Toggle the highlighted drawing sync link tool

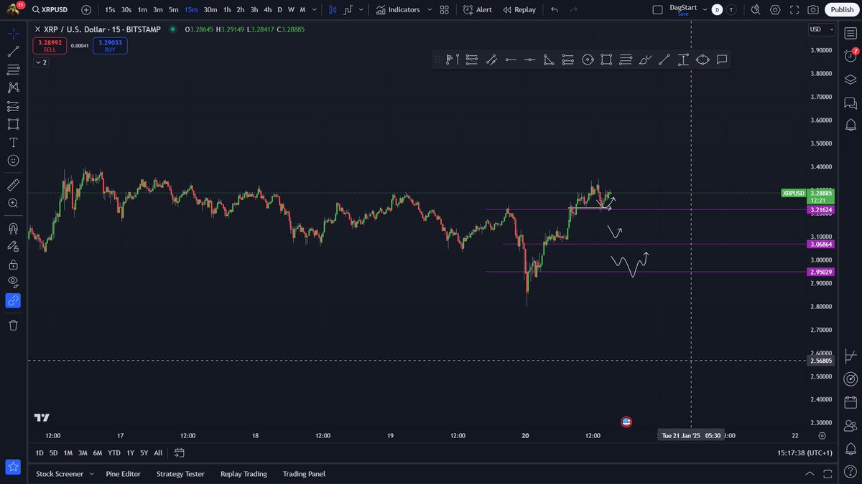click(x=13, y=300)
